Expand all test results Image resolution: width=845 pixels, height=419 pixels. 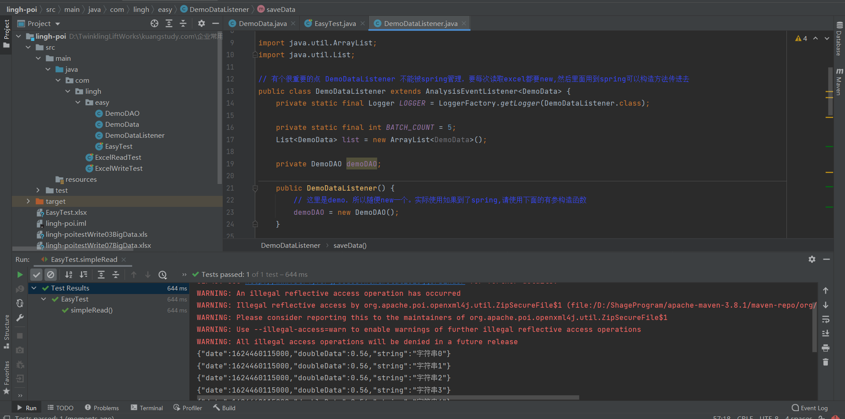101,275
